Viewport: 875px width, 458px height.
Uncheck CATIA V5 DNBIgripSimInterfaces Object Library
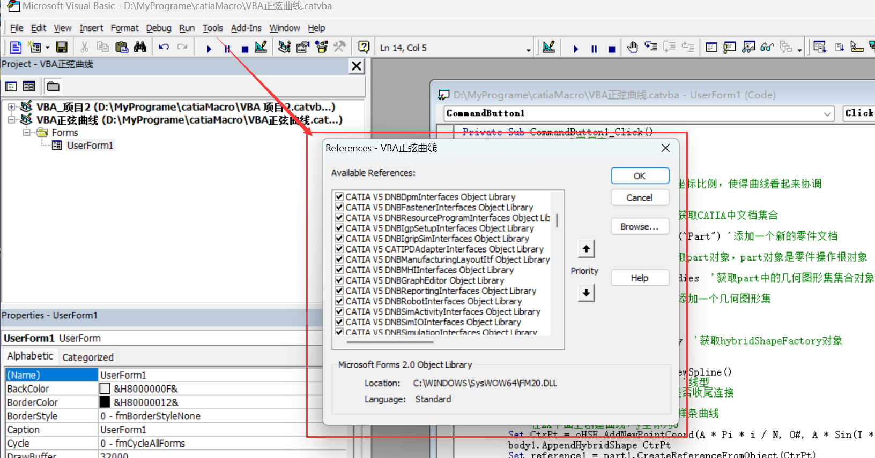tap(339, 239)
